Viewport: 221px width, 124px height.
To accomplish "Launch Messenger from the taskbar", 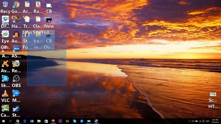I will (x=82, y=121).
